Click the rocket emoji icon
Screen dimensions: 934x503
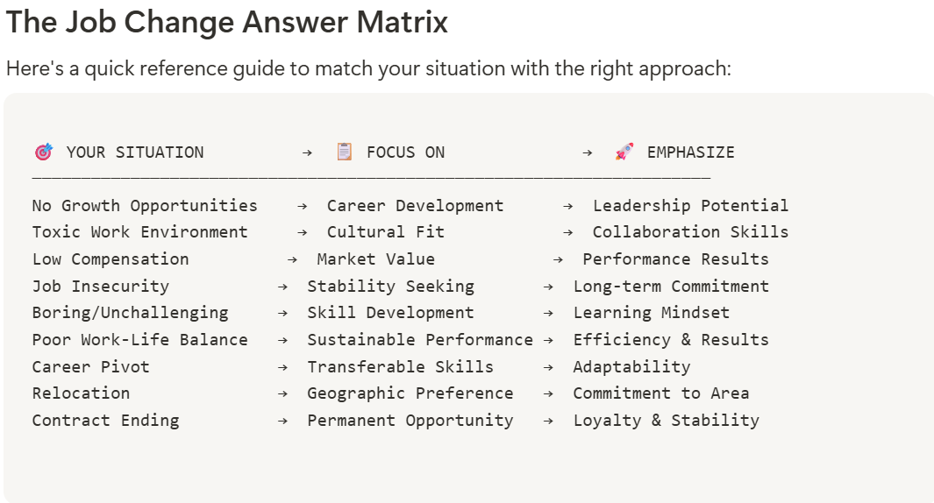624,152
